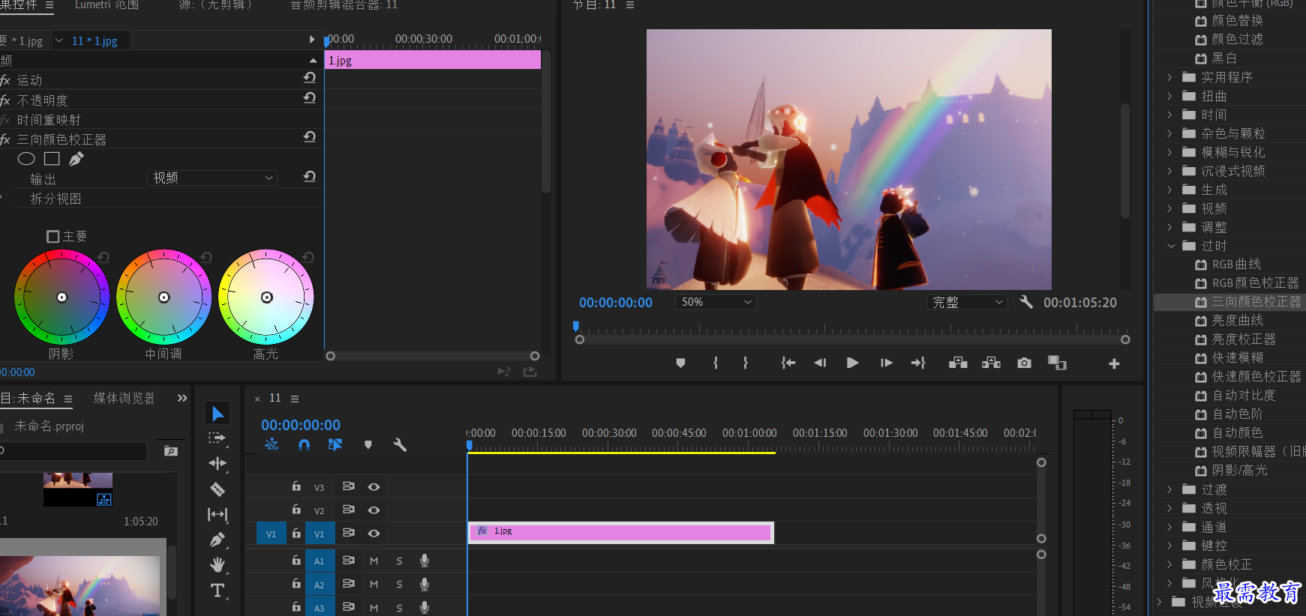The width and height of the screenshot is (1306, 616).
Task: Select the Ripple Edit tool
Action: (218, 463)
